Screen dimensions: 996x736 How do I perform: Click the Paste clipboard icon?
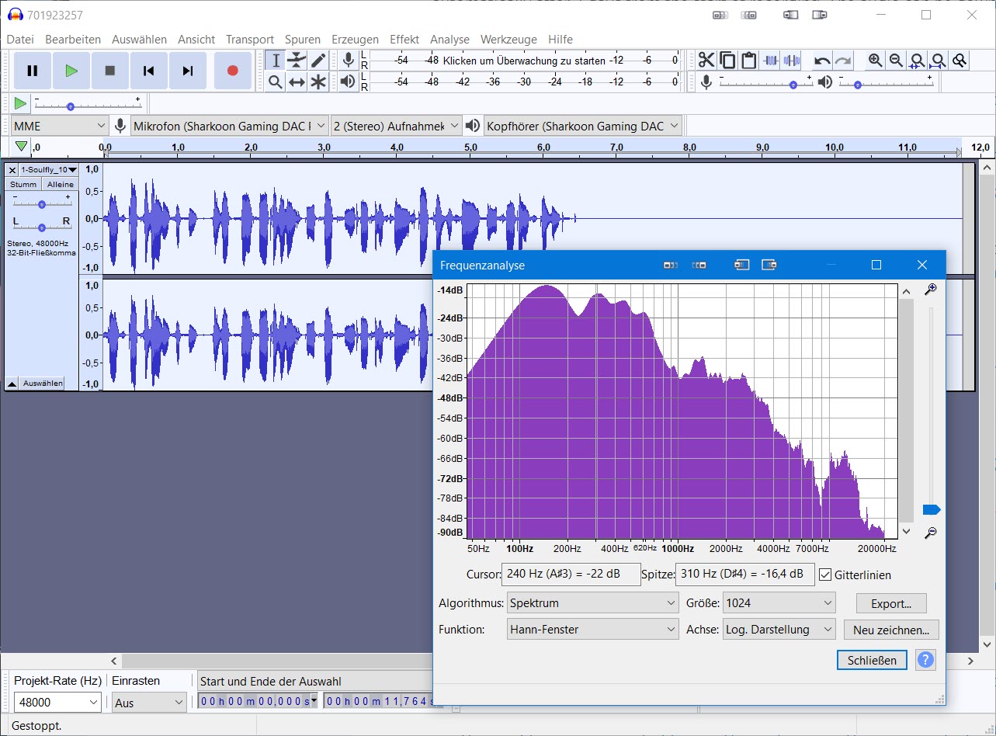pos(749,61)
